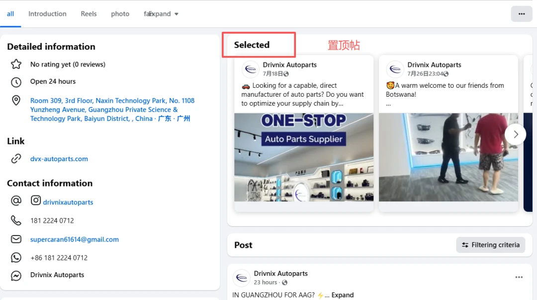Click Drivnix Autoparts Messenger contact

57,275
